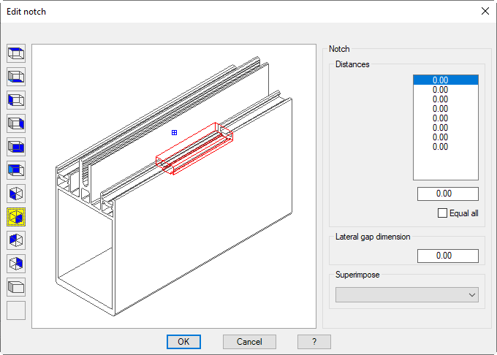Select the top view cube icon
Screen dimensions: 497x355
(x=16, y=53)
